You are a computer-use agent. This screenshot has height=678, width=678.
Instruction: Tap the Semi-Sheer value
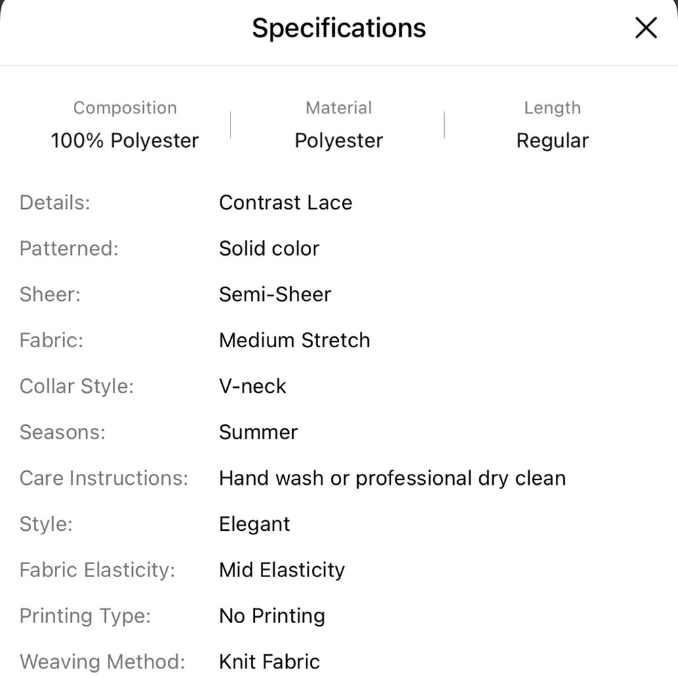click(x=275, y=294)
